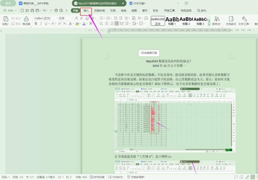The width and height of the screenshot is (258, 180).
Task: Click the font color A swatch
Action: click(x=84, y=24)
